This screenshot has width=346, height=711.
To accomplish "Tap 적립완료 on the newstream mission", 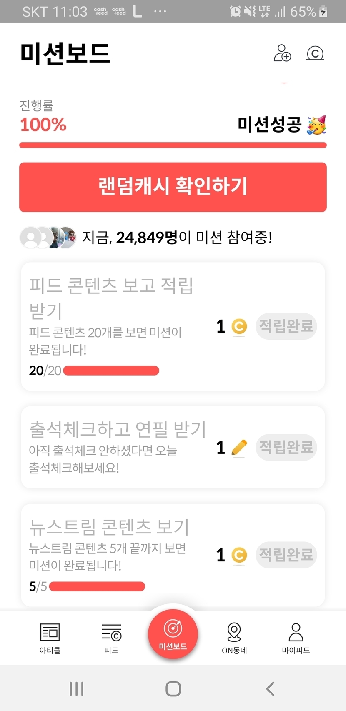I will pyautogui.click(x=286, y=555).
